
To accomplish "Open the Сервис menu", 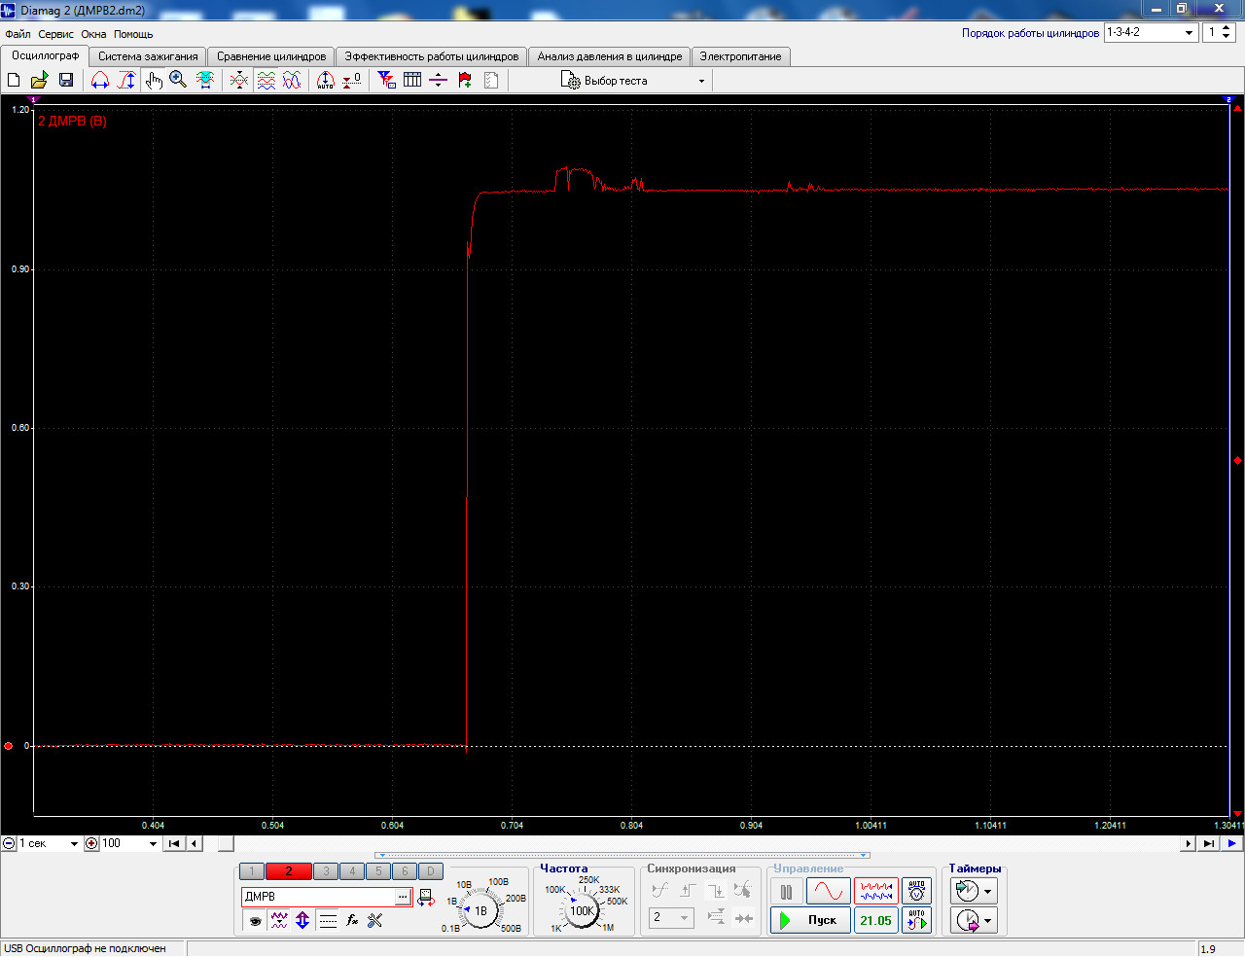I will point(55,34).
